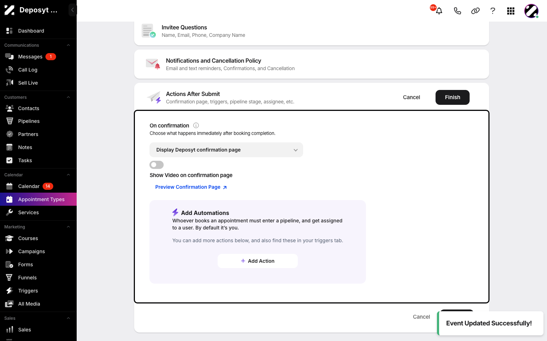Screen dimensions: 547x341
Task: Click the Calendar item with 14 badge
Action: [x=38, y=186]
